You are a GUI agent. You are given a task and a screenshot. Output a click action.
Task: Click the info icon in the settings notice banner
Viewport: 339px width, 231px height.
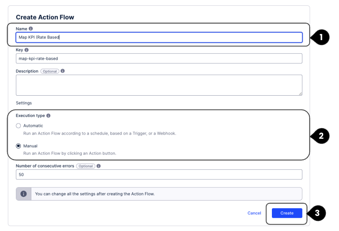[24, 194]
